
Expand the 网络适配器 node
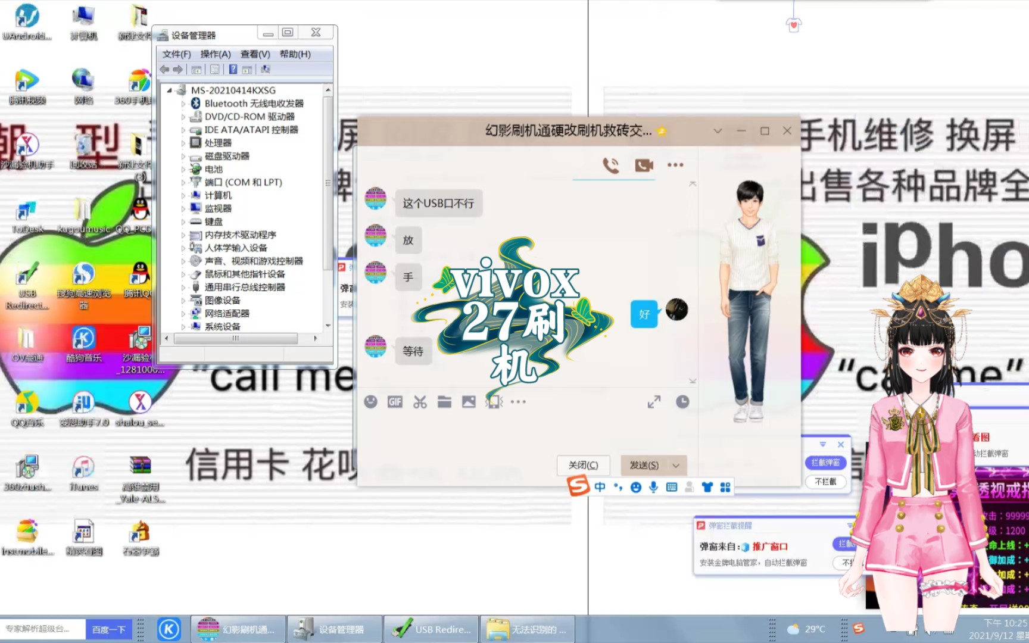click(183, 313)
